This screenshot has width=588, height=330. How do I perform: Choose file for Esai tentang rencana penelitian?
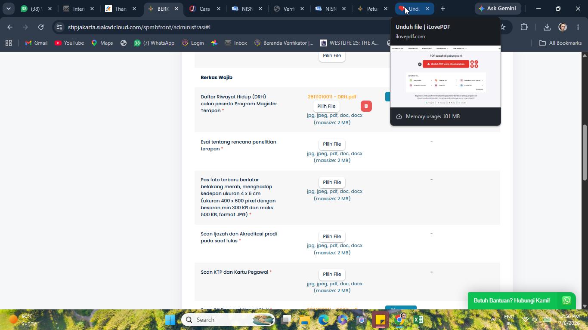tap(332, 144)
